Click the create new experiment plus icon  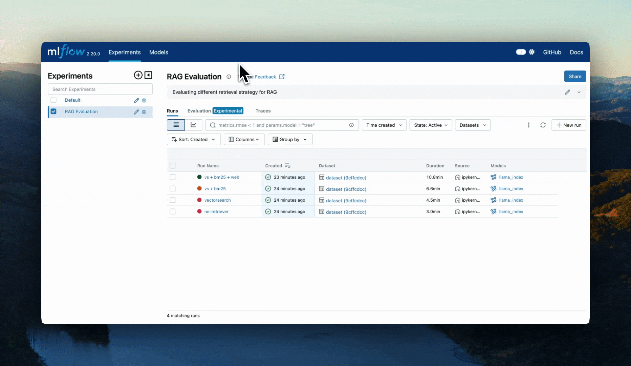(x=138, y=75)
